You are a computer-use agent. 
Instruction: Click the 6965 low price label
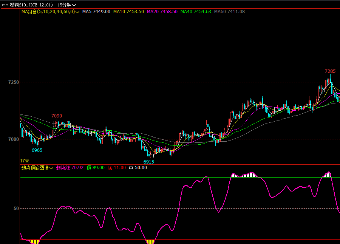click(37, 150)
